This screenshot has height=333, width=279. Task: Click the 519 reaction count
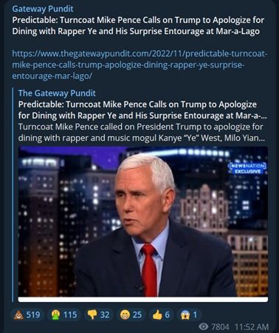(x=33, y=314)
